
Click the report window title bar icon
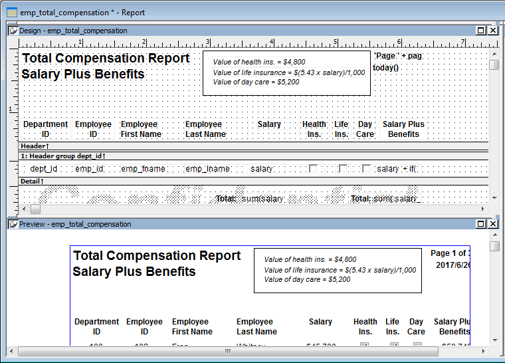point(11,13)
